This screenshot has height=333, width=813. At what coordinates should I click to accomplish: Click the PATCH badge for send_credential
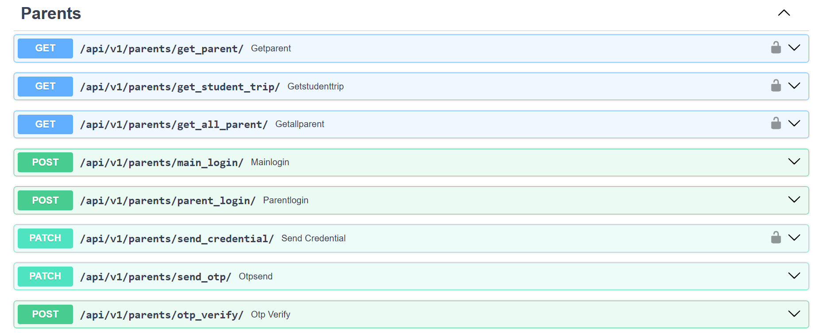pos(45,238)
